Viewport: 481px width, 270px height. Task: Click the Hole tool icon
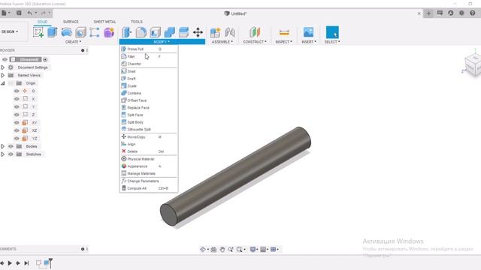[x=80, y=32]
